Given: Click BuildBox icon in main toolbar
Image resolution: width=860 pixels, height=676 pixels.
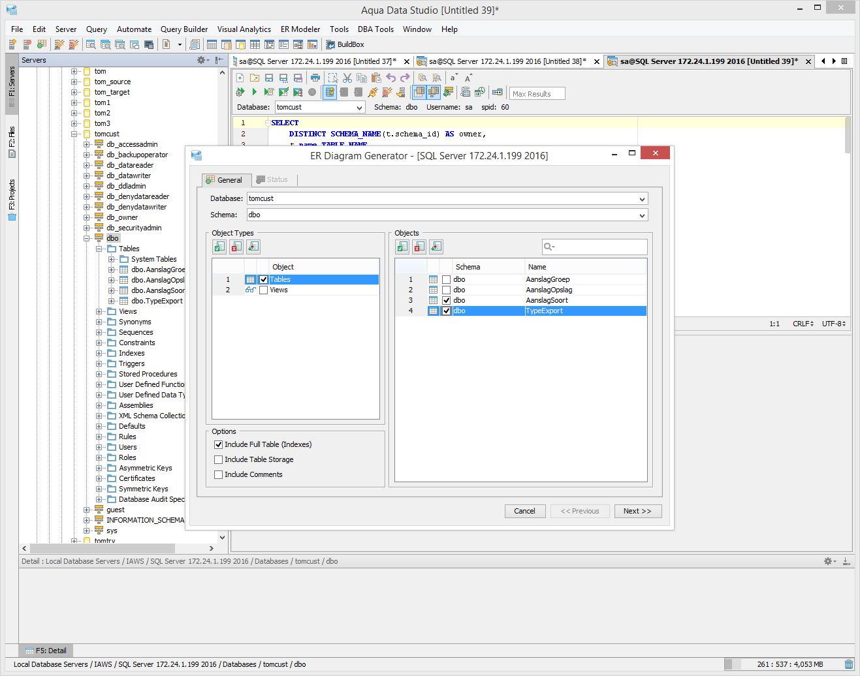Looking at the screenshot, I should point(330,44).
